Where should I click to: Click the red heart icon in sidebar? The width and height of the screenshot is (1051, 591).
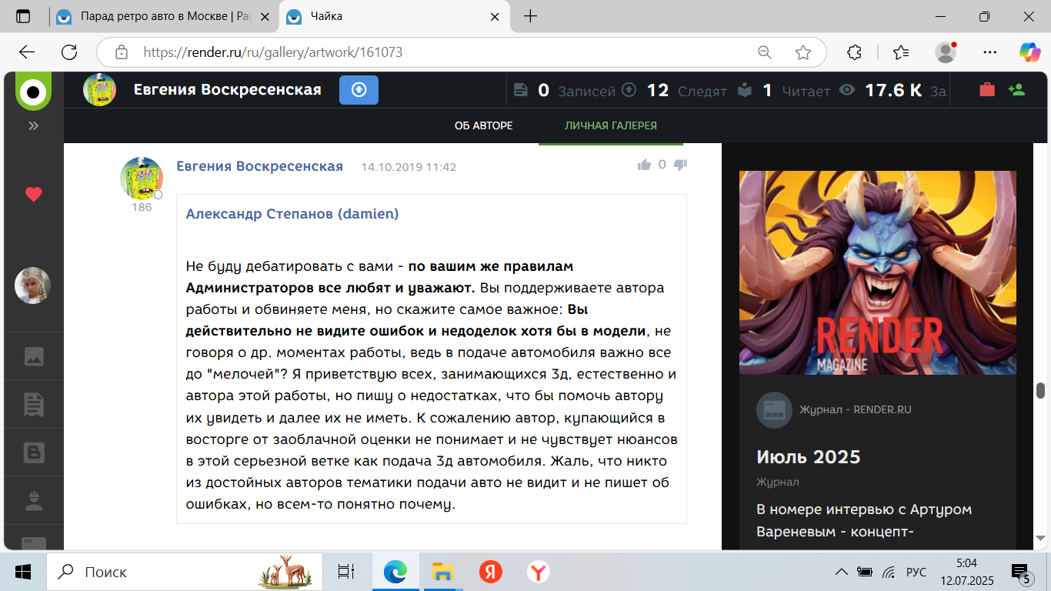[x=33, y=194]
